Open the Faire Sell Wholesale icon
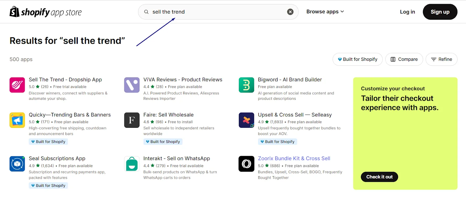The image size is (466, 200). coord(132,120)
